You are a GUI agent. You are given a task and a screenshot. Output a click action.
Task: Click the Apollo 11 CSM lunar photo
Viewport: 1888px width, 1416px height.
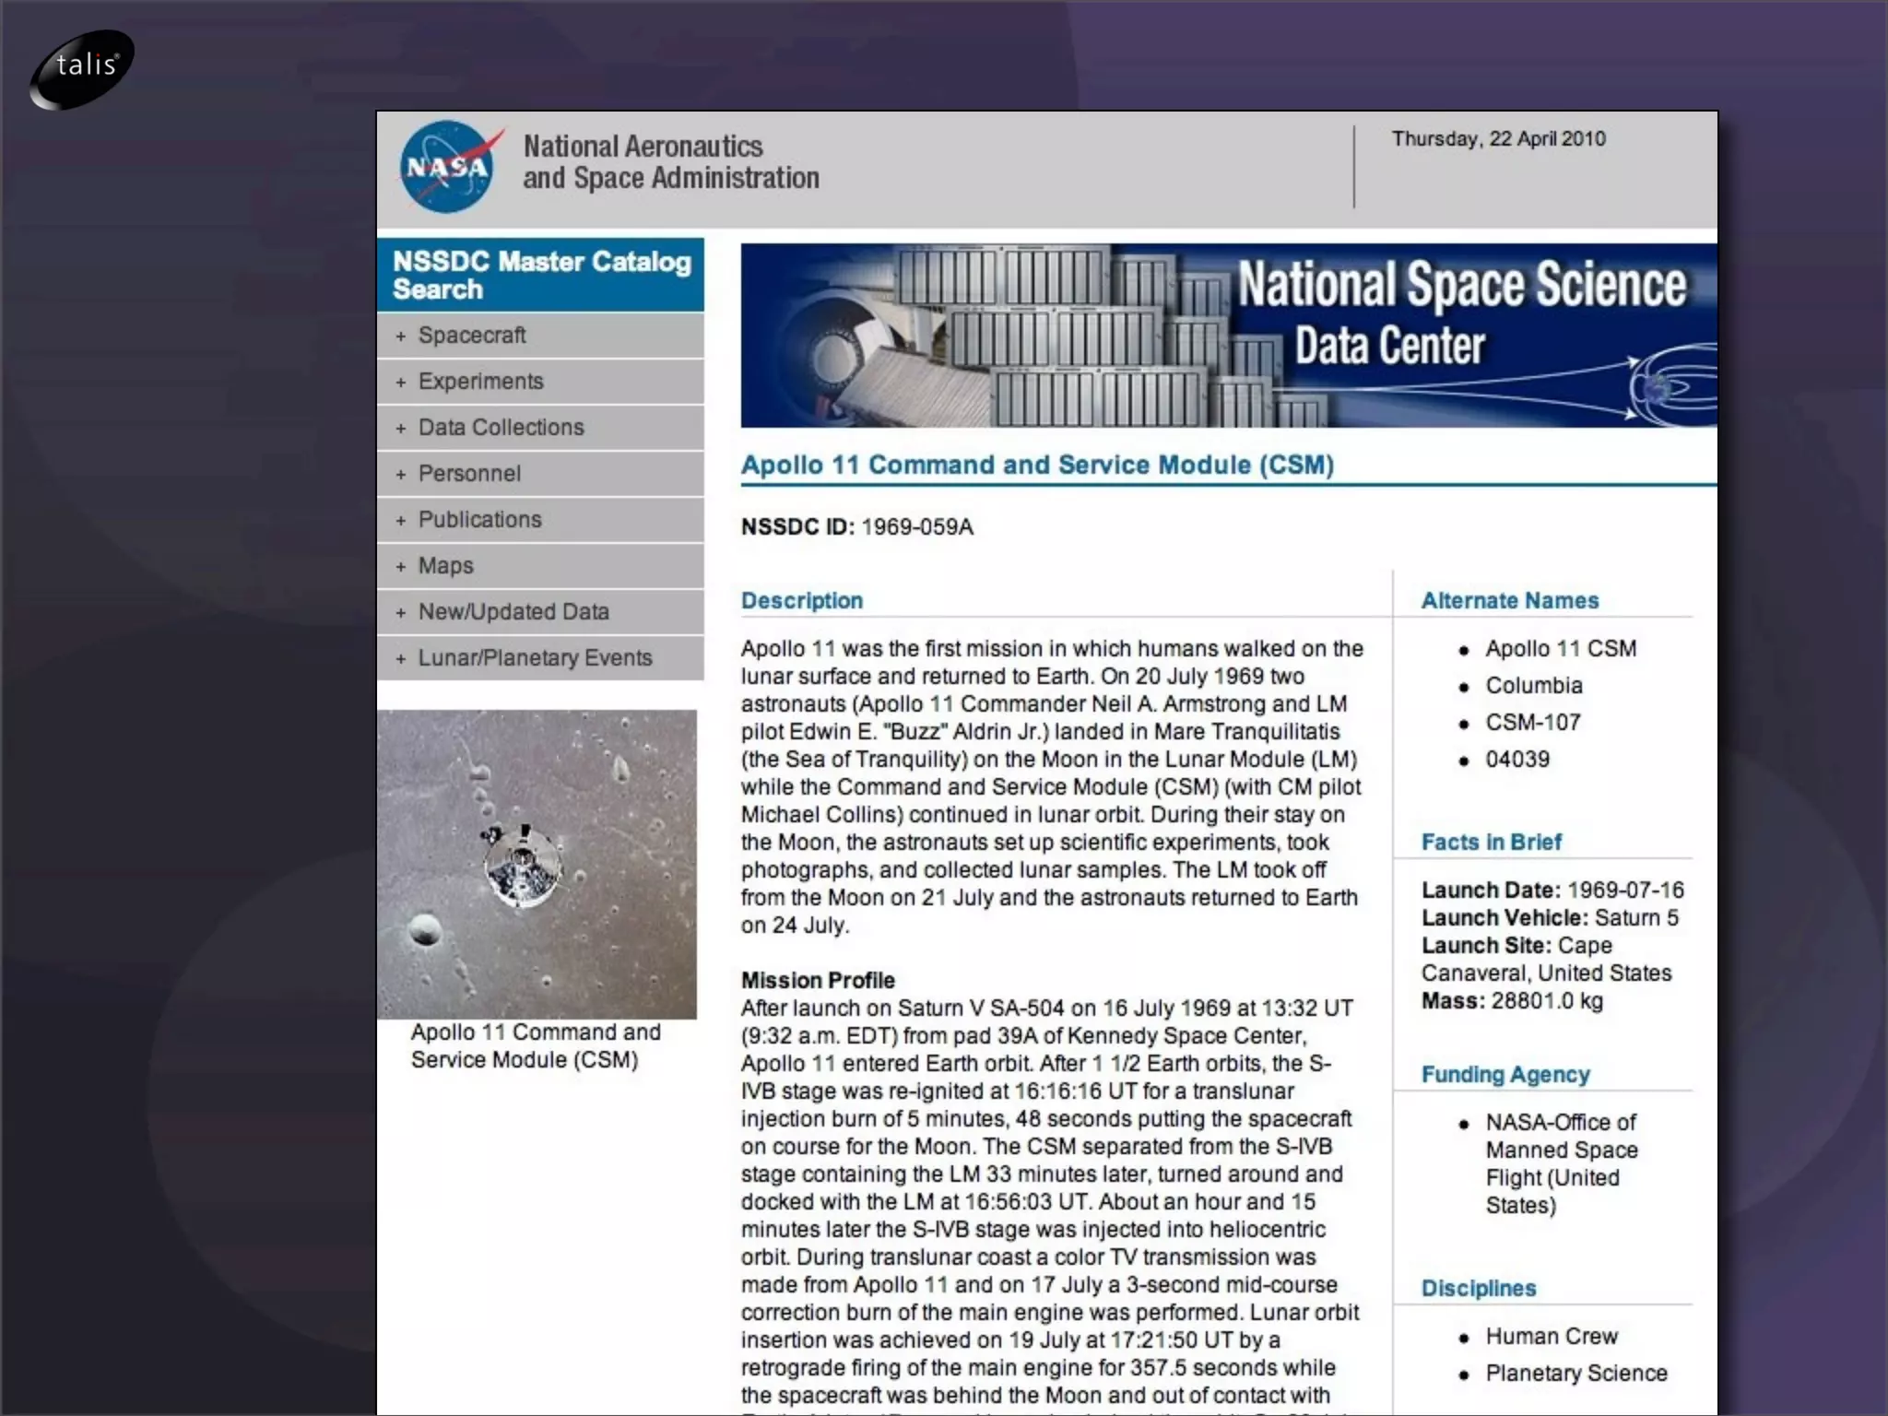coord(537,864)
